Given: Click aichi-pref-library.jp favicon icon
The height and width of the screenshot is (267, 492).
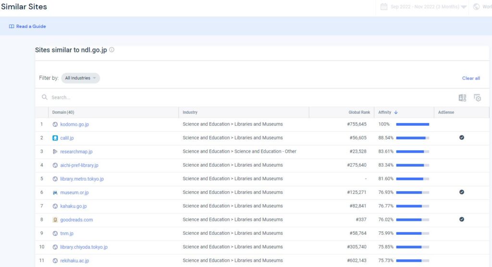Looking at the screenshot, I should click(55, 165).
